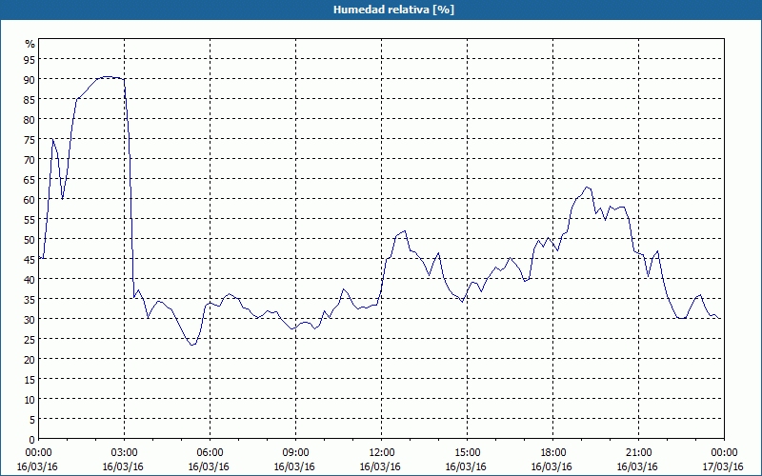The width and height of the screenshot is (762, 476).
Task: Select the 65 tick label on the Y axis
Action: (x=30, y=179)
